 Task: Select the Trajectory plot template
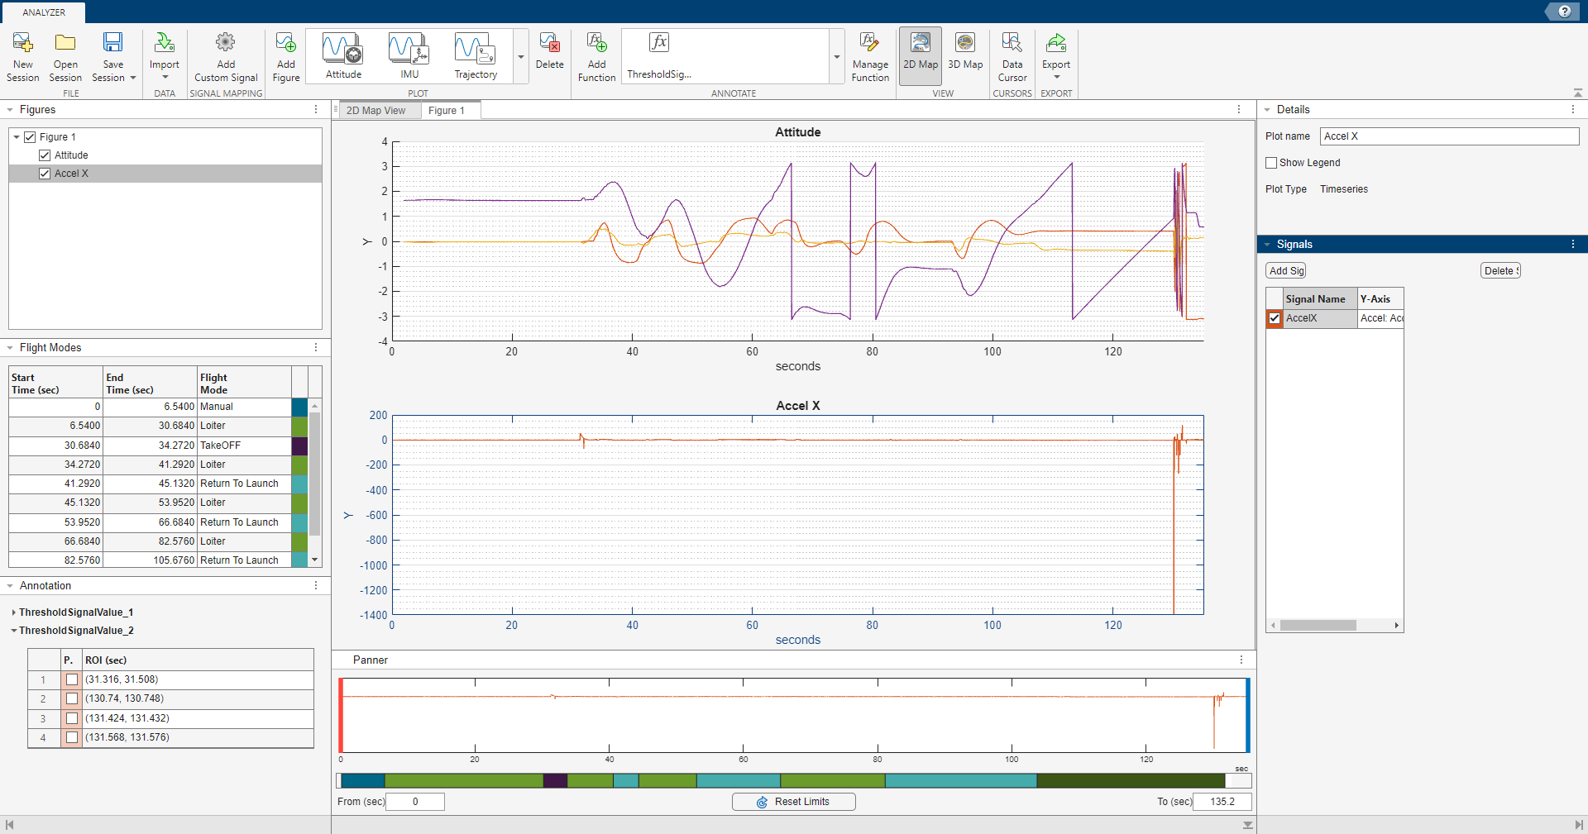point(475,55)
